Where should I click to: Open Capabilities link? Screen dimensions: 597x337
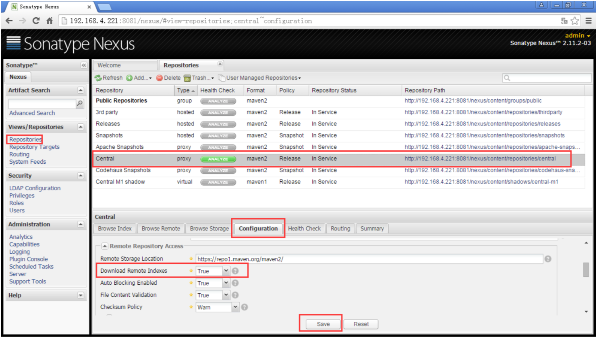click(24, 244)
